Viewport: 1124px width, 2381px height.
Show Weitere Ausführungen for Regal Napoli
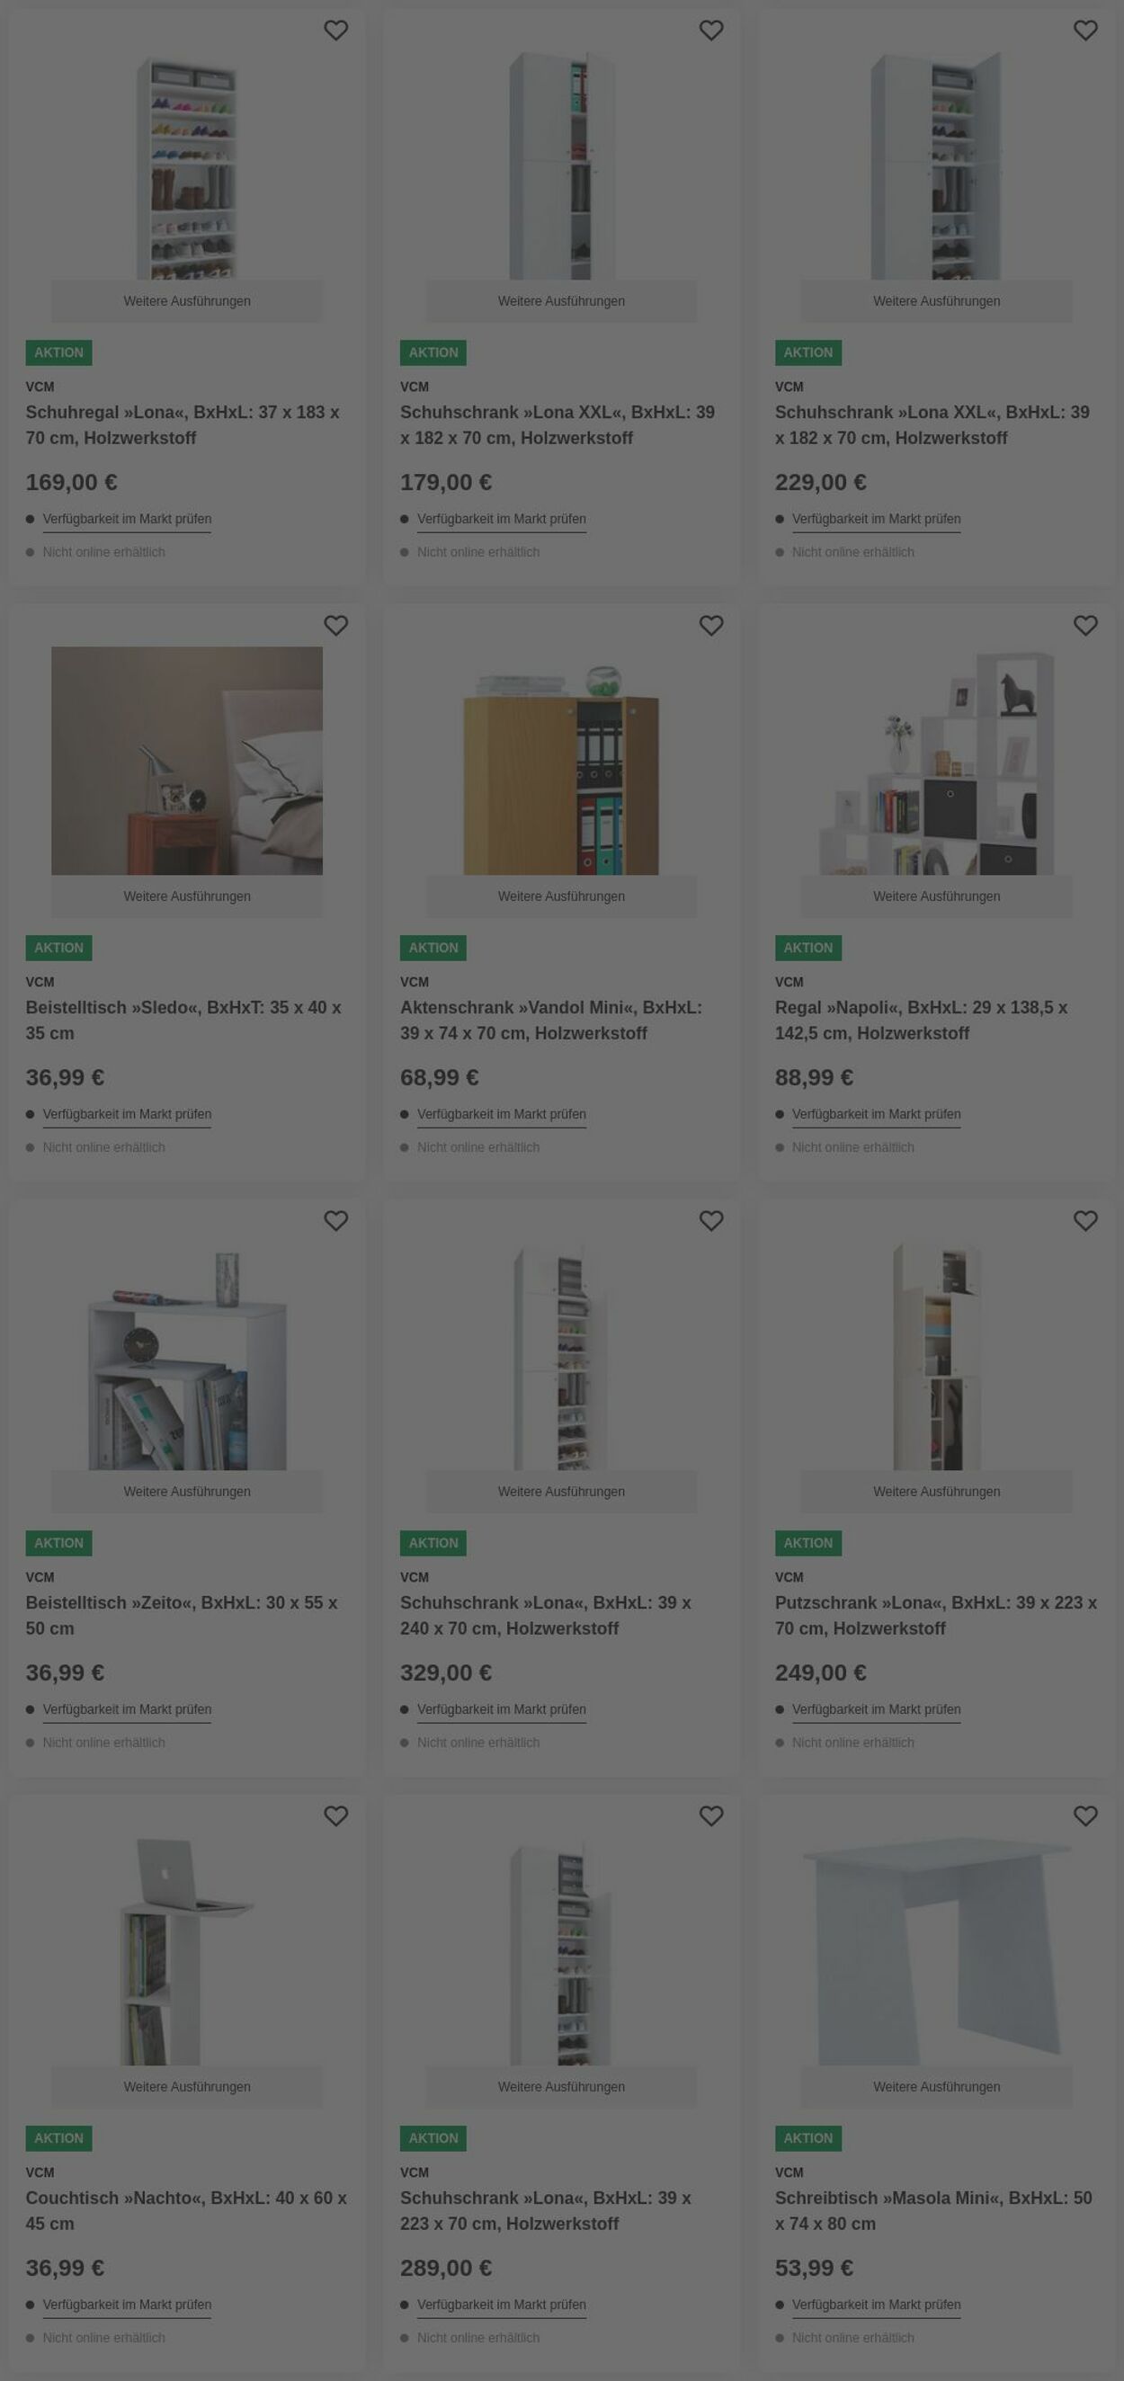[936, 896]
